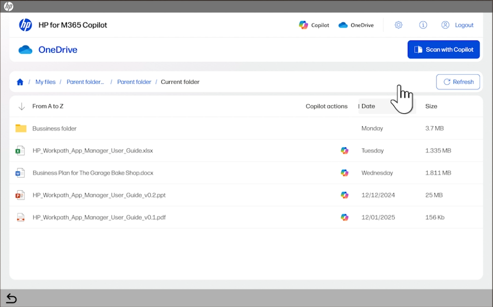493x307 pixels.
Task: Click the PowerPoint icon for v0.2.ppt
Action: click(20, 195)
